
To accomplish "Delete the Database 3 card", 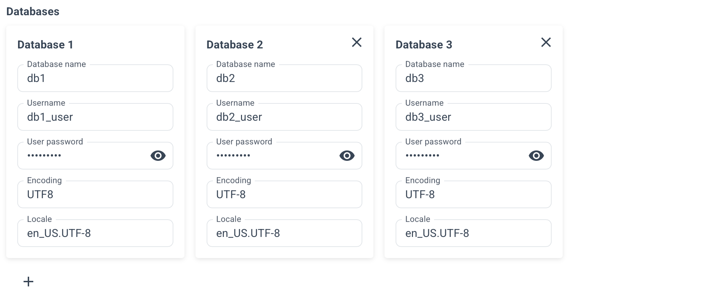I will pos(546,42).
